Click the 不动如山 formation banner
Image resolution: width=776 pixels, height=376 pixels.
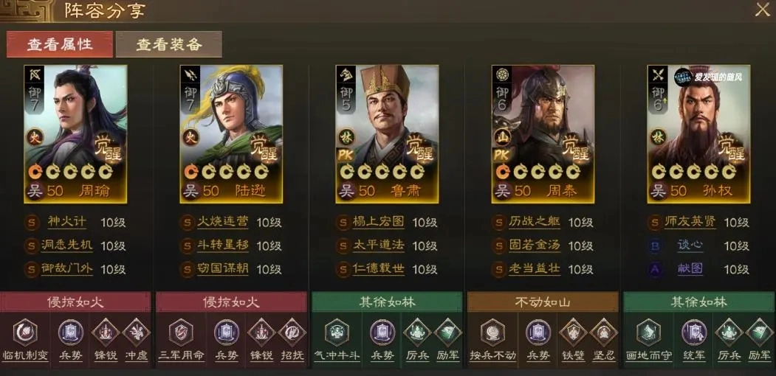(543, 302)
